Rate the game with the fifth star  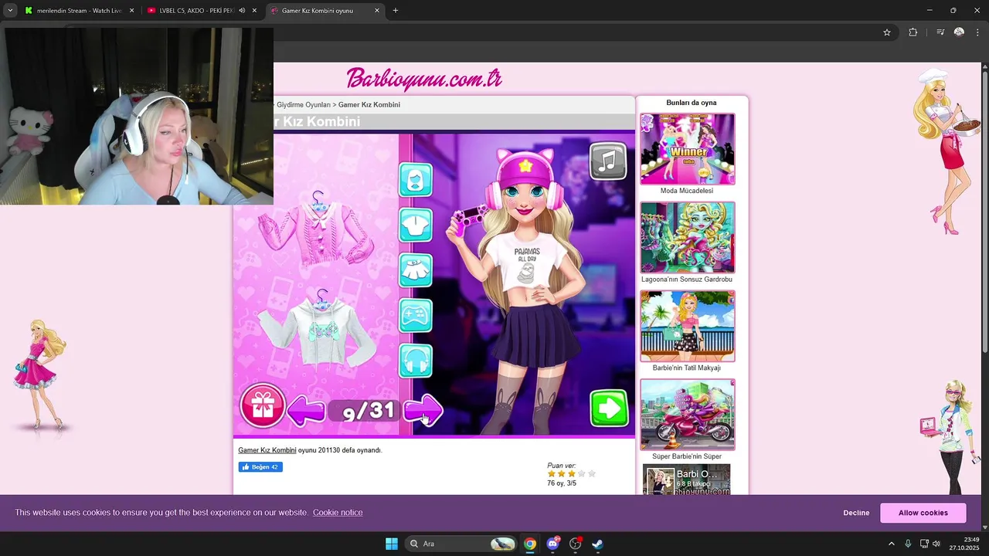(x=592, y=474)
